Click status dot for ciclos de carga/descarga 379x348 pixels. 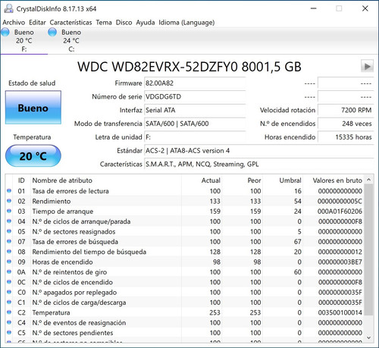pos(9,302)
